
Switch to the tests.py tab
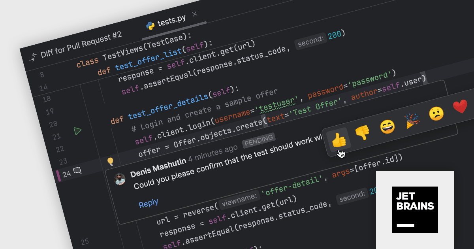(x=171, y=22)
